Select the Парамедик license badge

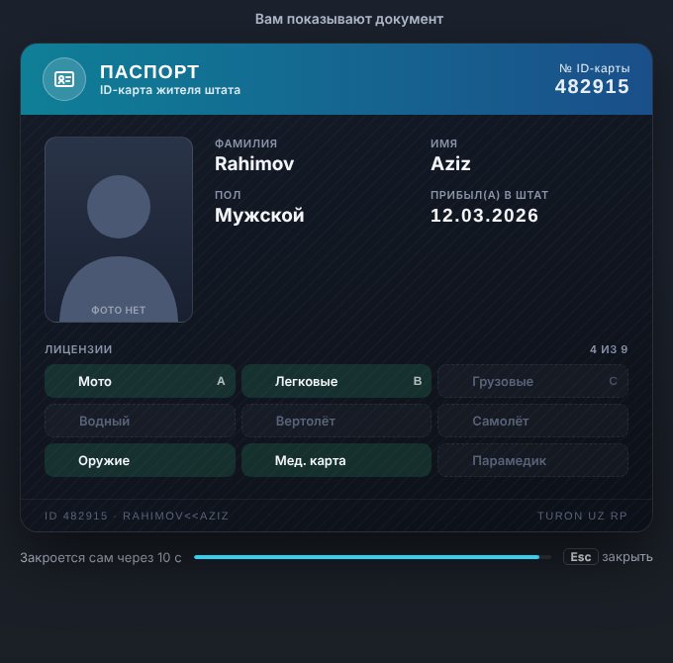coord(532,460)
